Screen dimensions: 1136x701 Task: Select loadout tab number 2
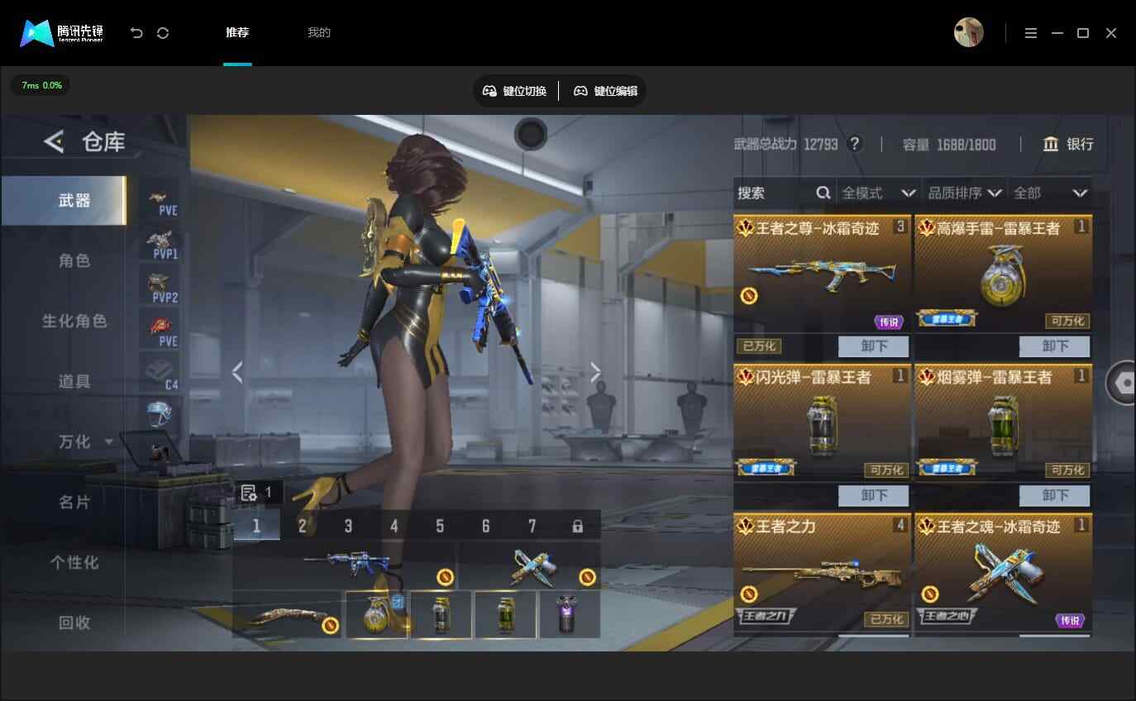(x=303, y=526)
